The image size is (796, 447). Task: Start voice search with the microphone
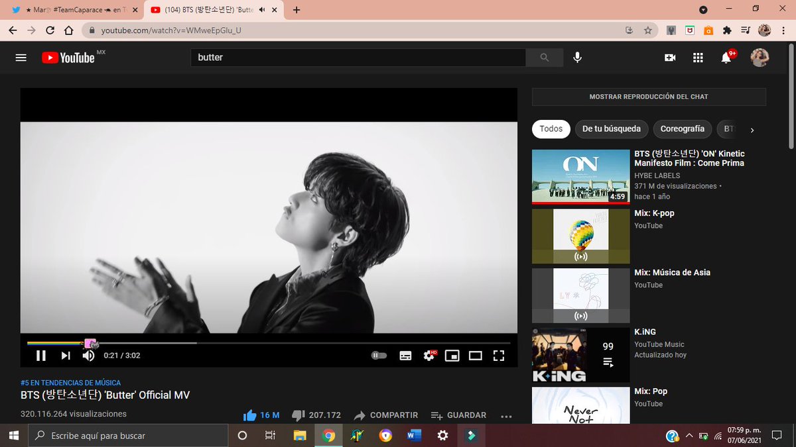click(x=578, y=58)
